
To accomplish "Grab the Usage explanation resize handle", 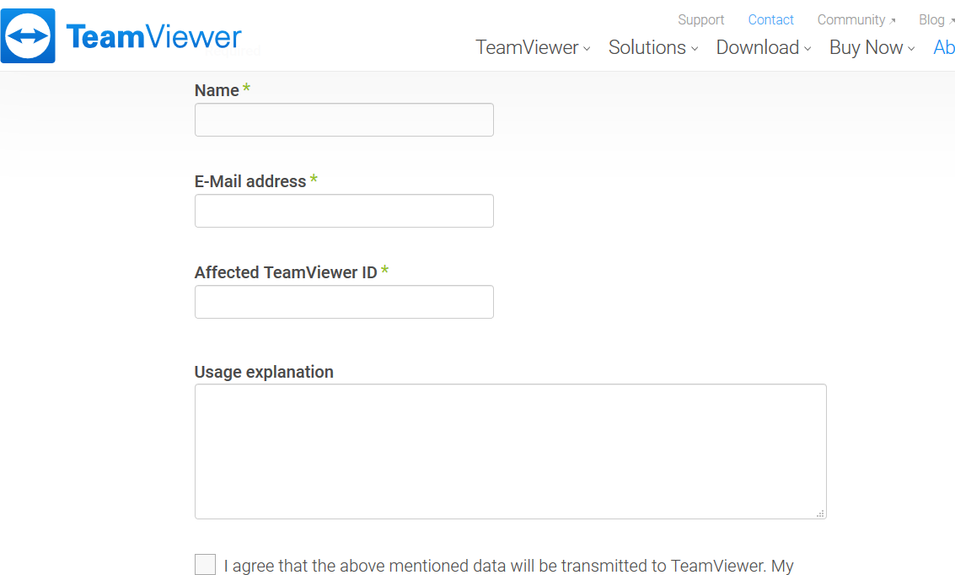I will [820, 513].
